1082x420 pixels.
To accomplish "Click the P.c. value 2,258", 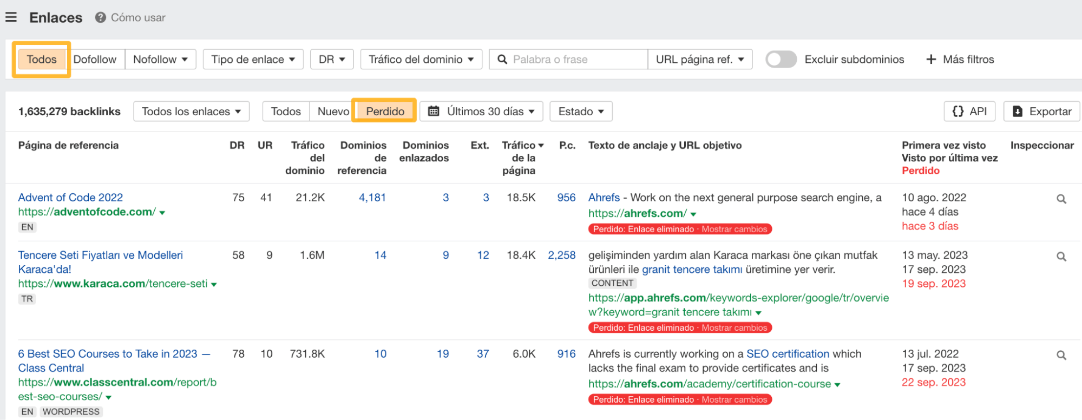I will point(561,255).
